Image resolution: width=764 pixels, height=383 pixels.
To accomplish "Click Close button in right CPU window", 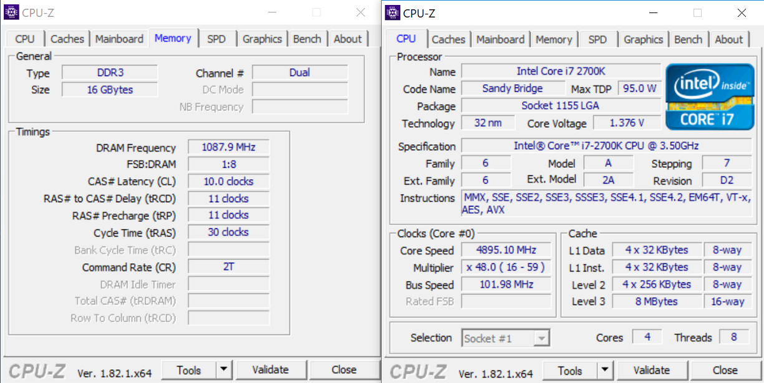I will (x=725, y=371).
